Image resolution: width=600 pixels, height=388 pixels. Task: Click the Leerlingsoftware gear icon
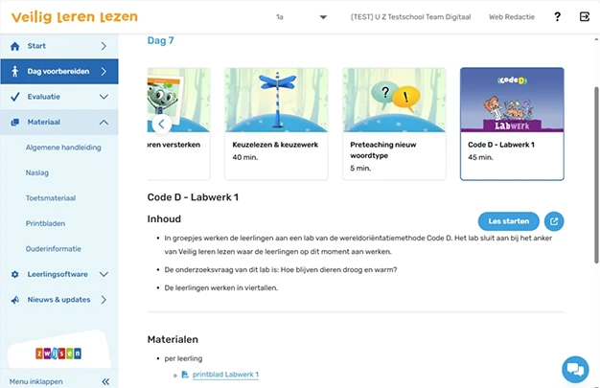click(x=15, y=274)
